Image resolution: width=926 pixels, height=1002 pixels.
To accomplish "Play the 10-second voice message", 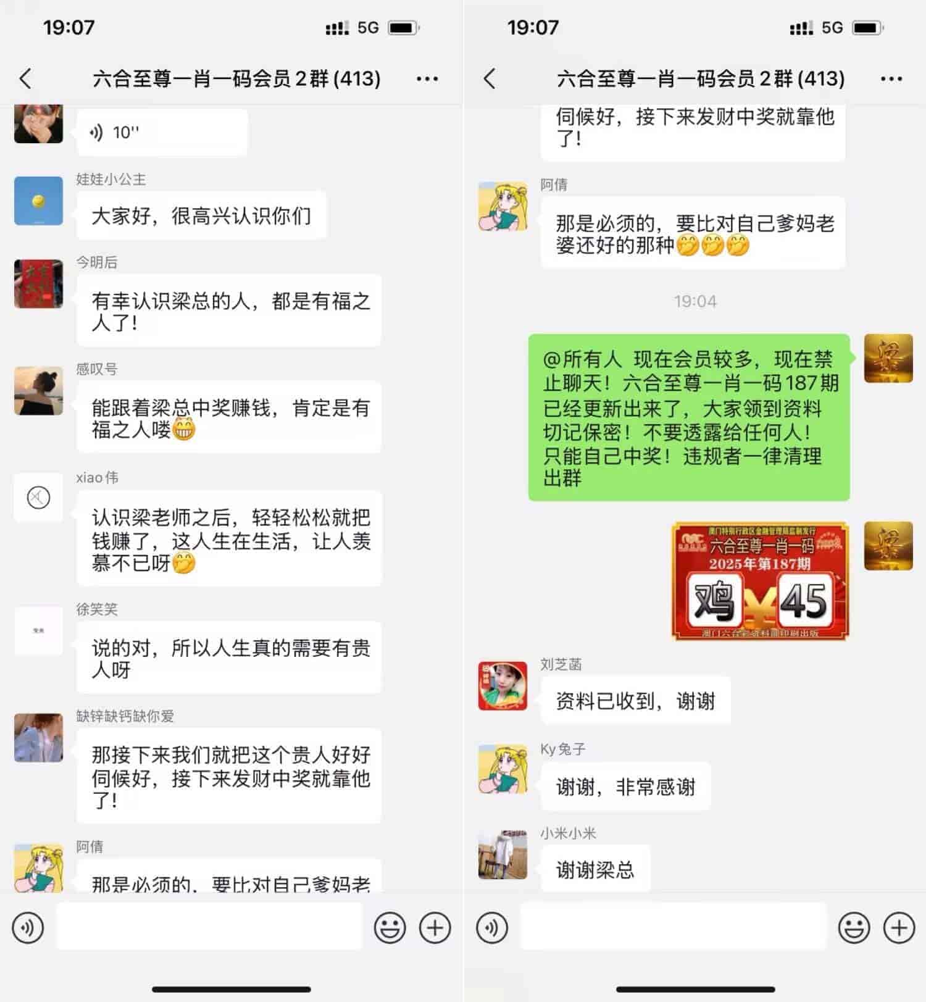I will click(x=162, y=132).
